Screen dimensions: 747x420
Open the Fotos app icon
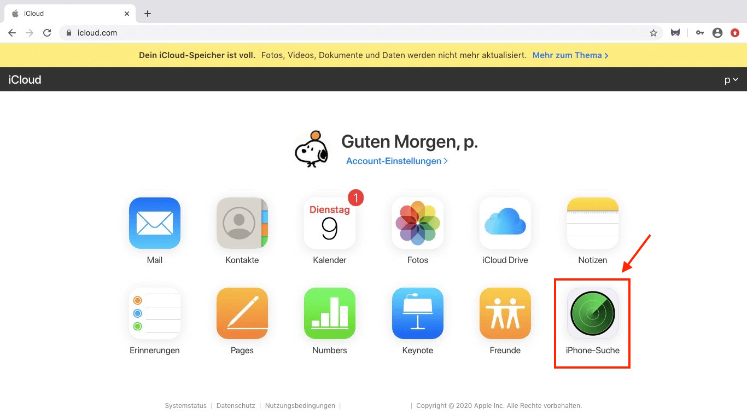tap(418, 223)
